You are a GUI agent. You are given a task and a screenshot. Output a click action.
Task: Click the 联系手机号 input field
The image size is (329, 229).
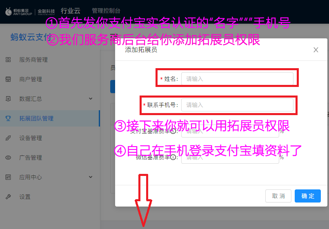[x=237, y=105]
